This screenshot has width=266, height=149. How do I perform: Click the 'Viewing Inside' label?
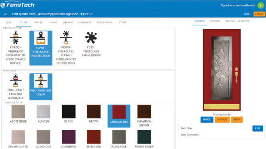coord(222,115)
